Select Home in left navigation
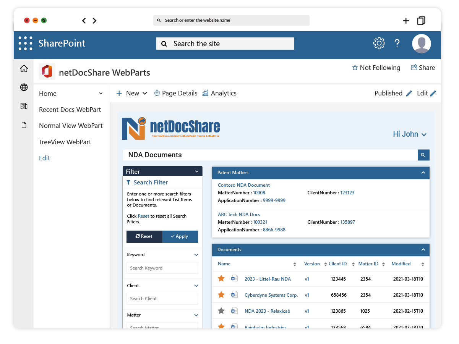 [x=48, y=94]
